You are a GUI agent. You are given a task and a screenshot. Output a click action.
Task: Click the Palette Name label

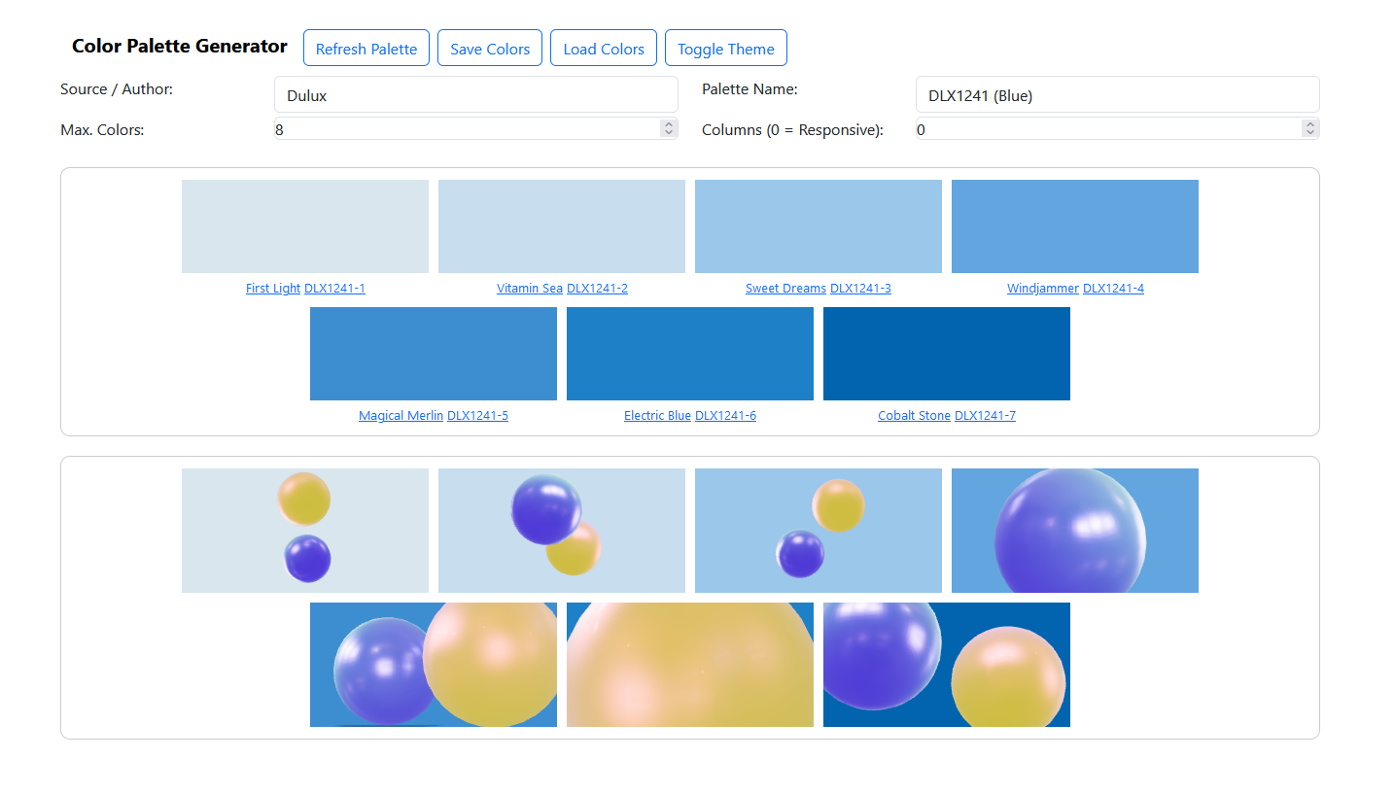pyautogui.click(x=749, y=89)
